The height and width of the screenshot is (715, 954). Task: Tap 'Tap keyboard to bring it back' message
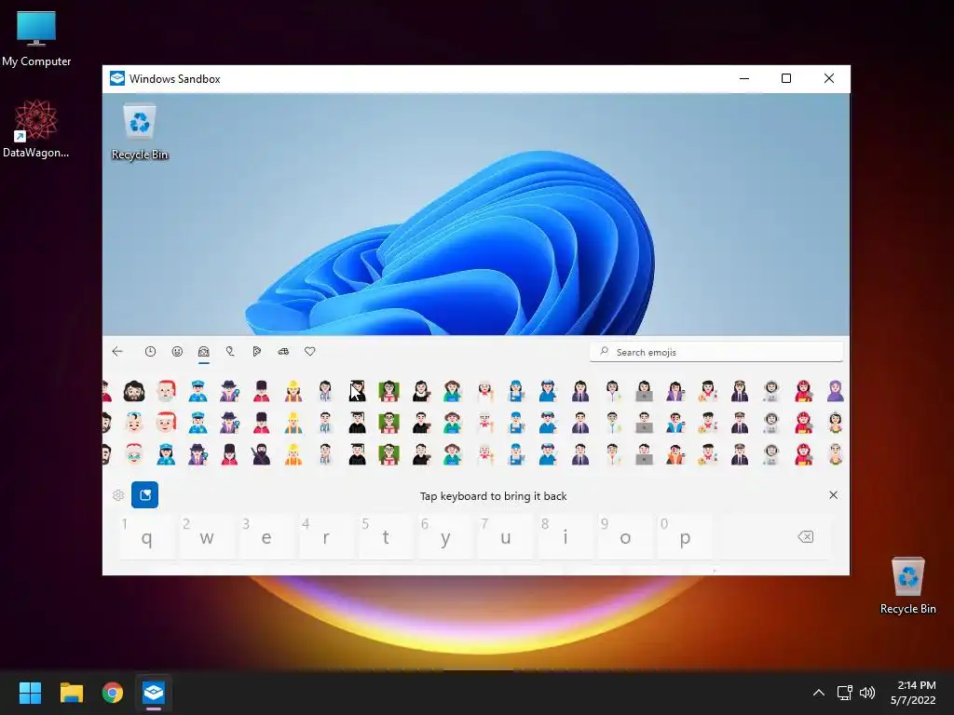pyautogui.click(x=494, y=496)
